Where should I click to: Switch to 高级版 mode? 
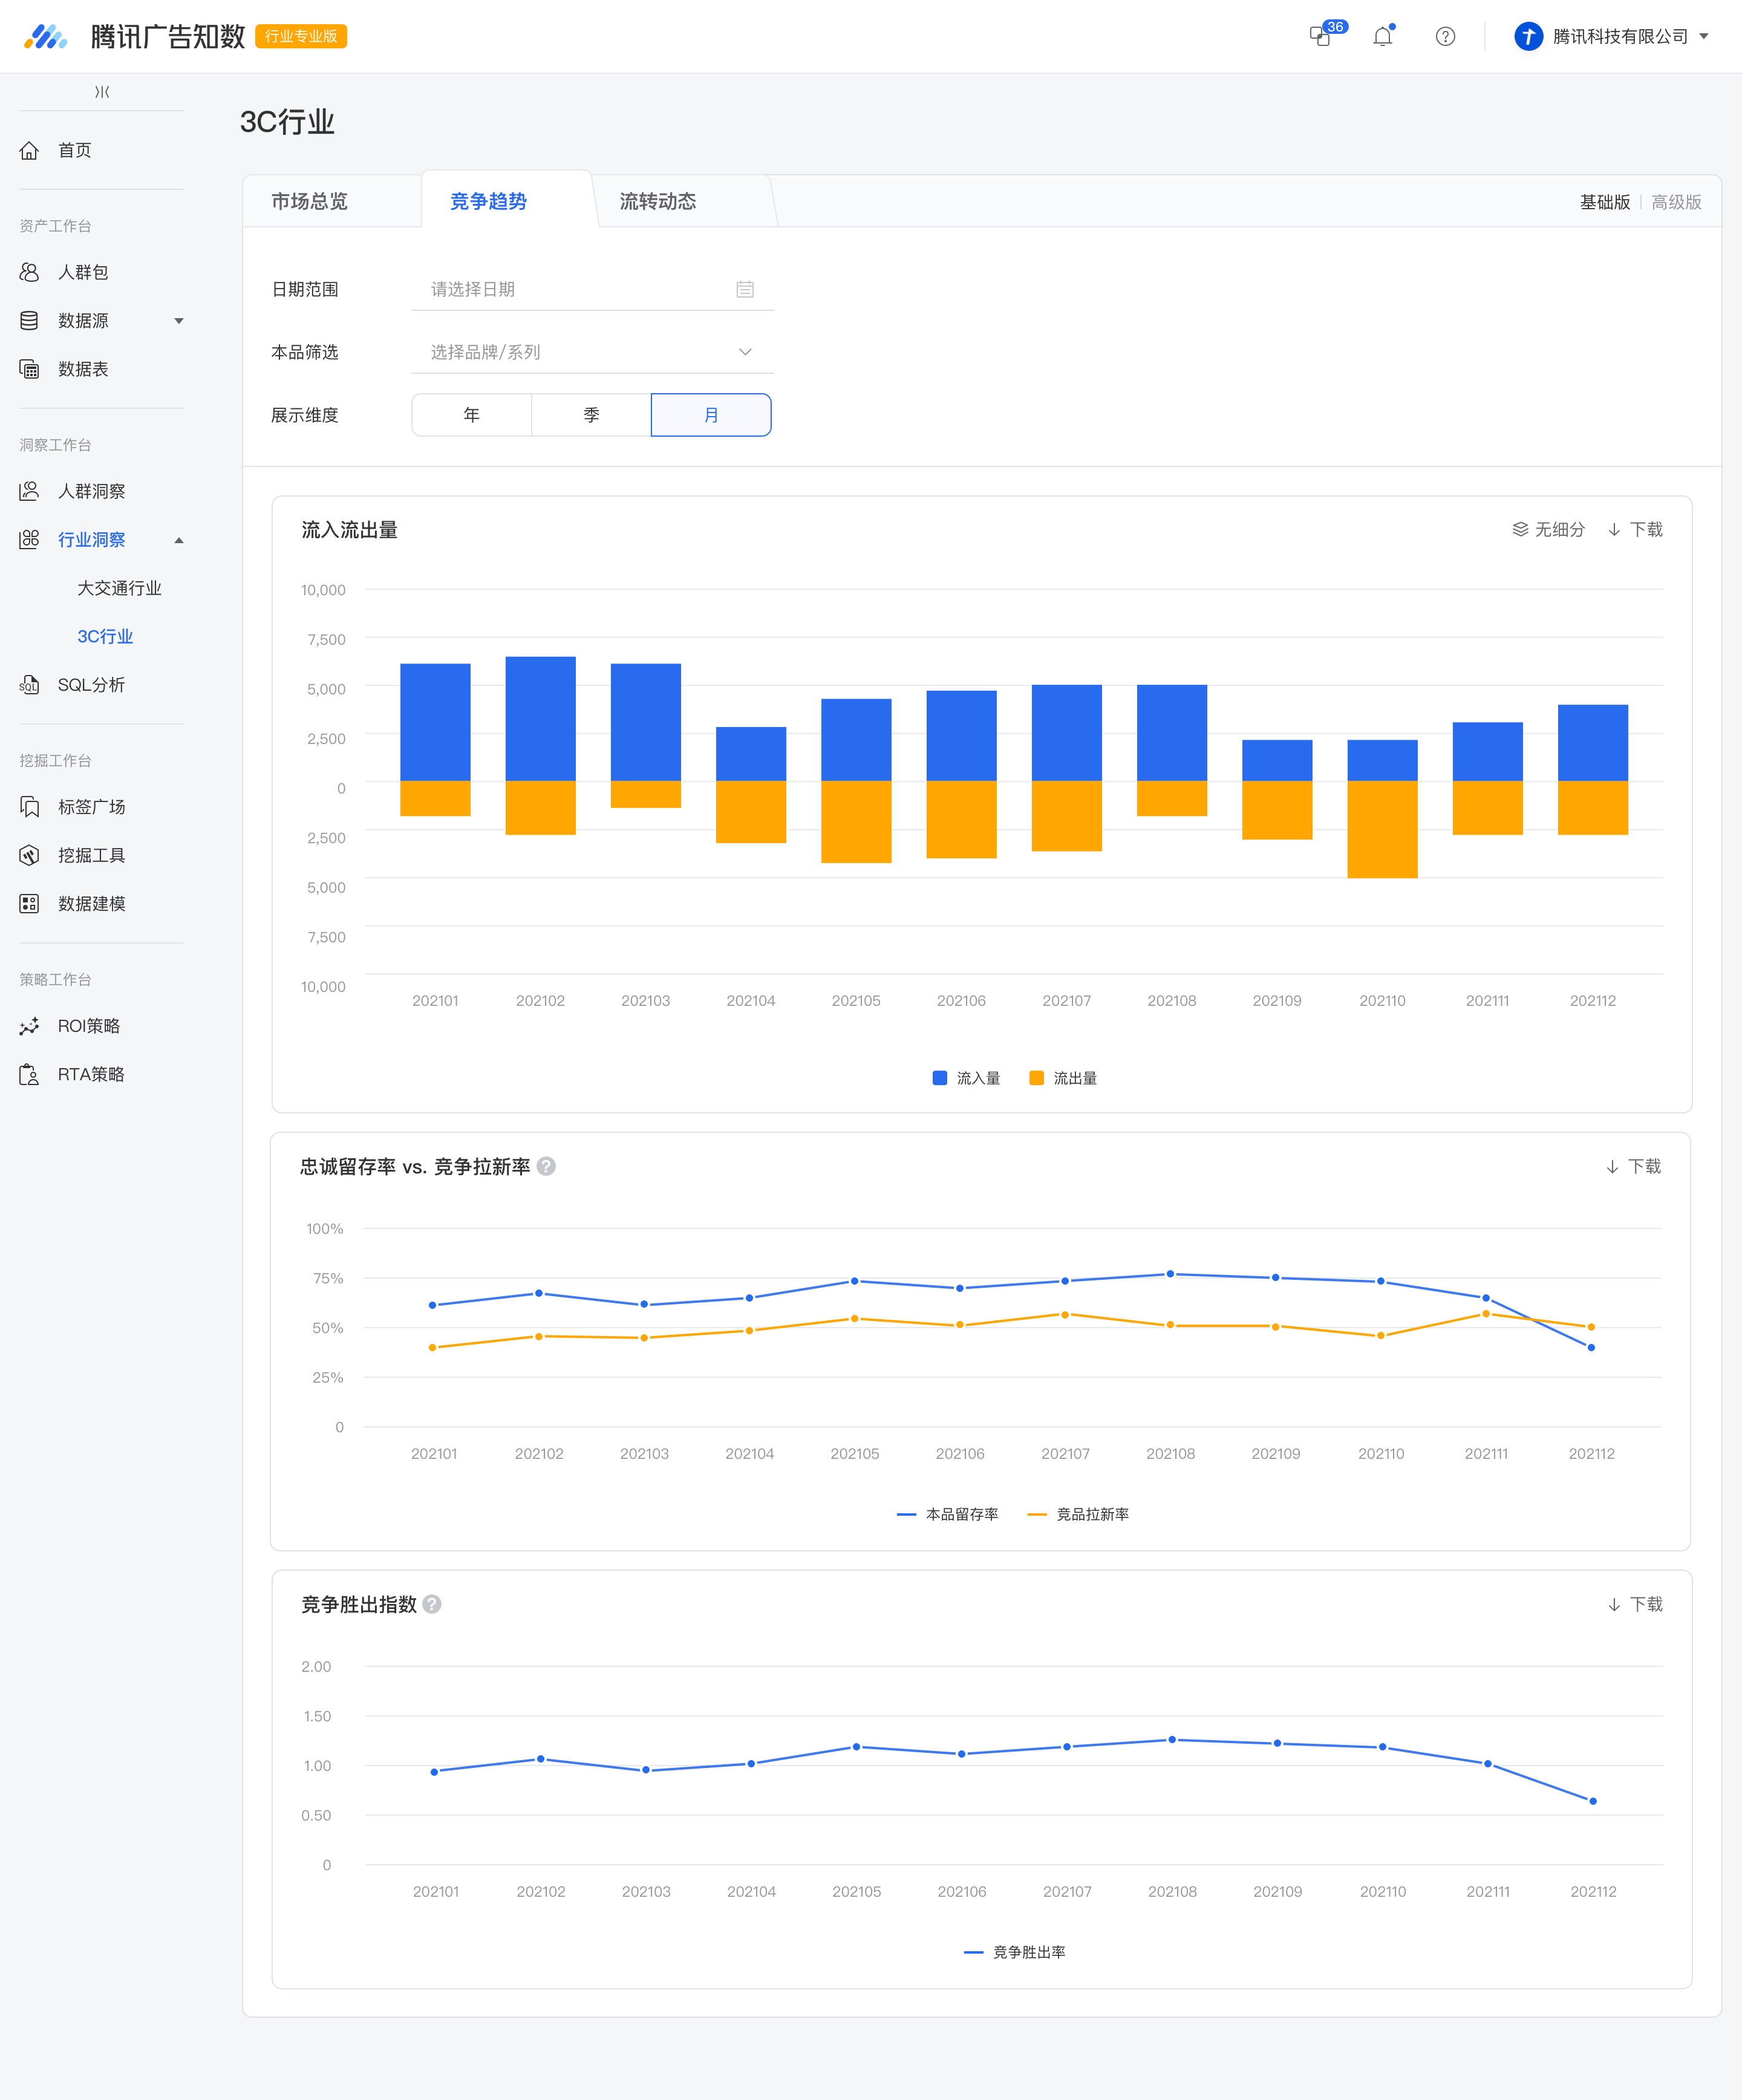(1676, 202)
